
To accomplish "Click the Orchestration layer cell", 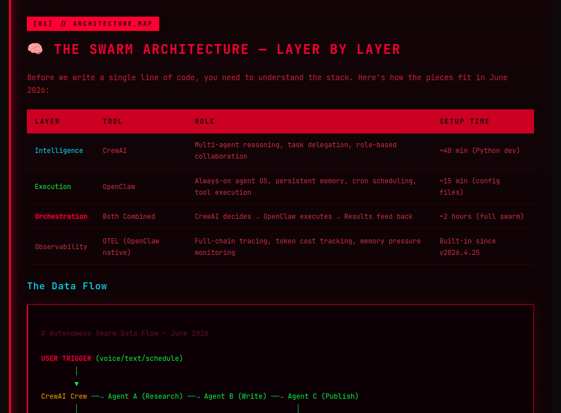I will pyautogui.click(x=61, y=217).
